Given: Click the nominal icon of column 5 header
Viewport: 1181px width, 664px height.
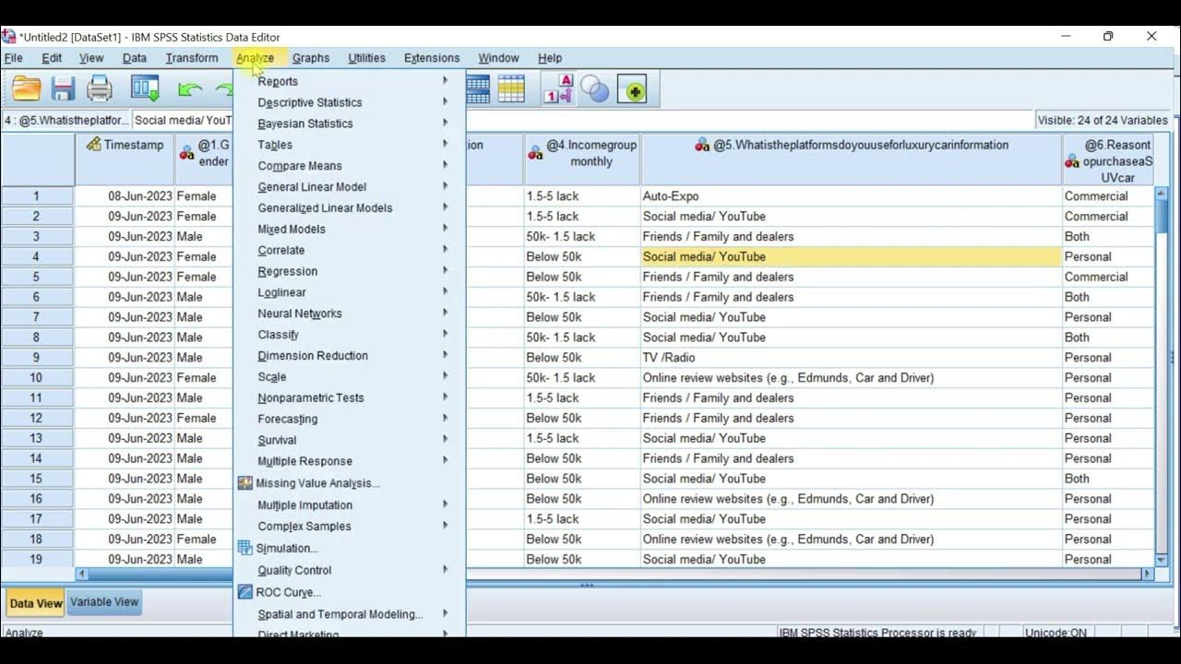Looking at the screenshot, I should 702,145.
